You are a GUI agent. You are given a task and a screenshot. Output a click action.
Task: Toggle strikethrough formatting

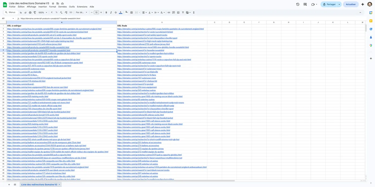pos(116,13)
